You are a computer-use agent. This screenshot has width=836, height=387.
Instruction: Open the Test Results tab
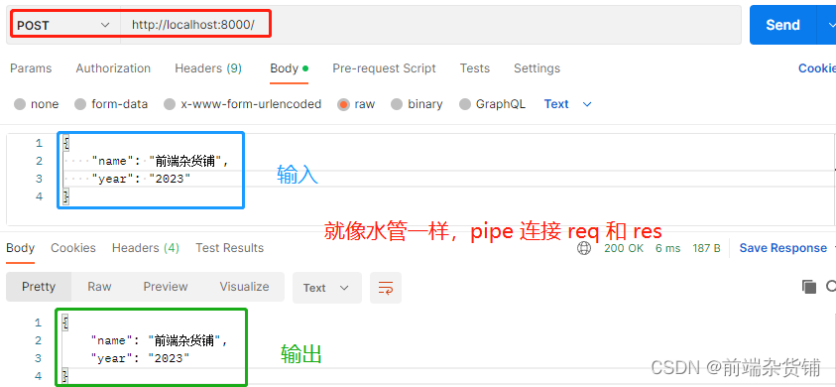pyautogui.click(x=230, y=248)
